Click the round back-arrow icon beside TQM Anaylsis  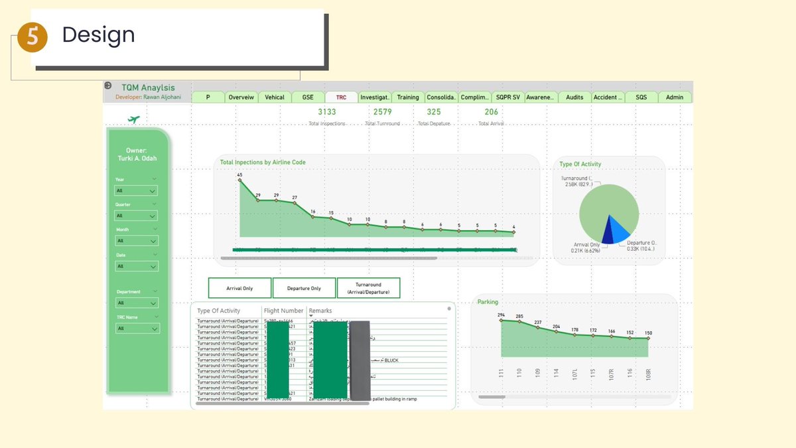pos(108,86)
